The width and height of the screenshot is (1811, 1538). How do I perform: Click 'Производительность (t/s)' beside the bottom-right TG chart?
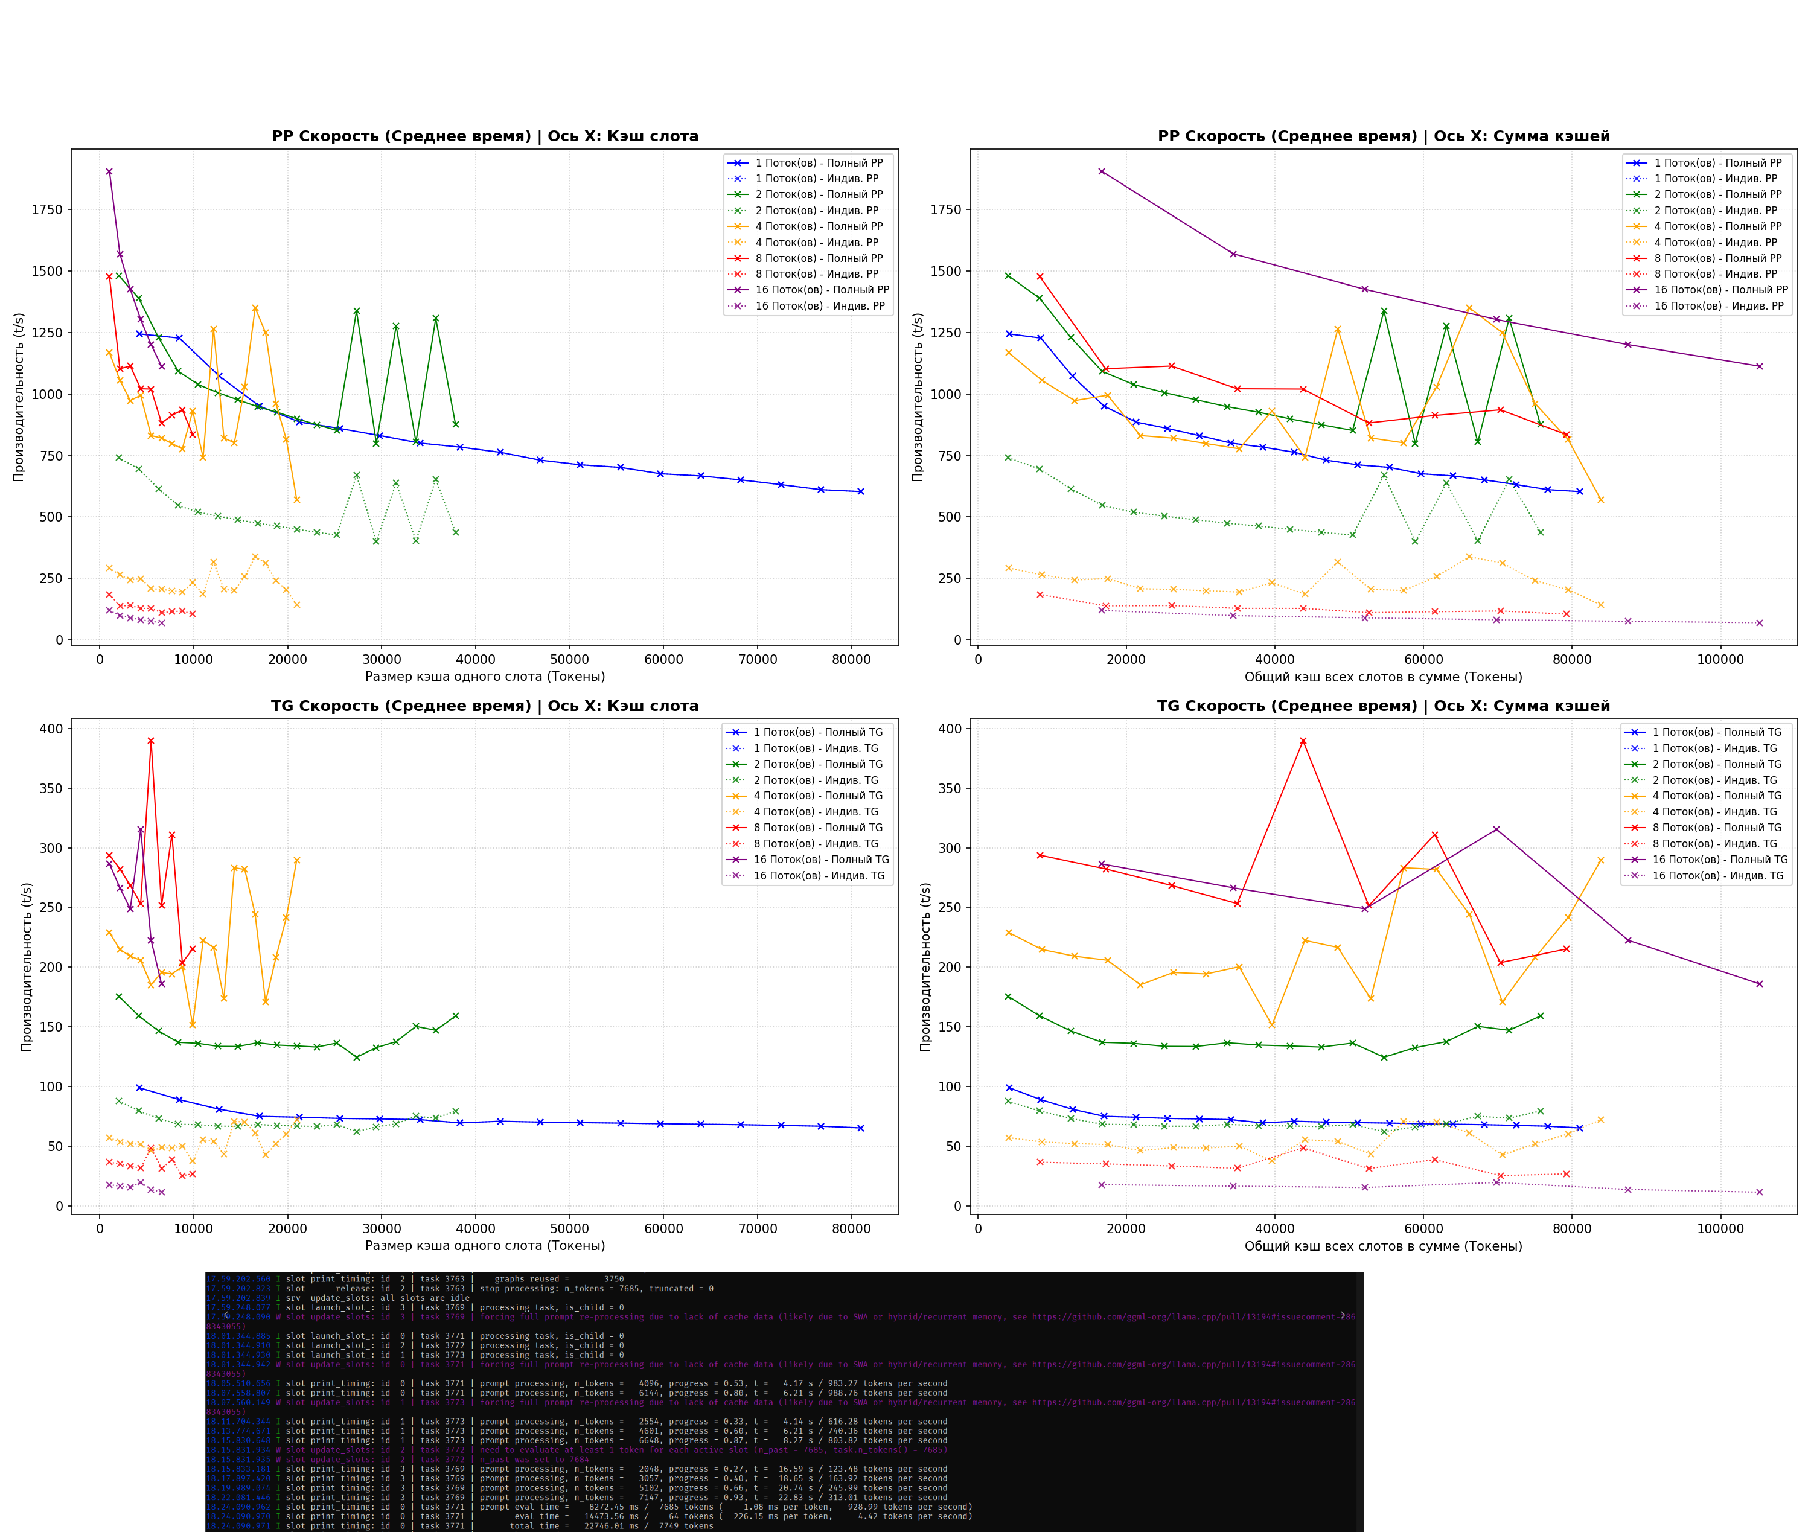point(925,966)
